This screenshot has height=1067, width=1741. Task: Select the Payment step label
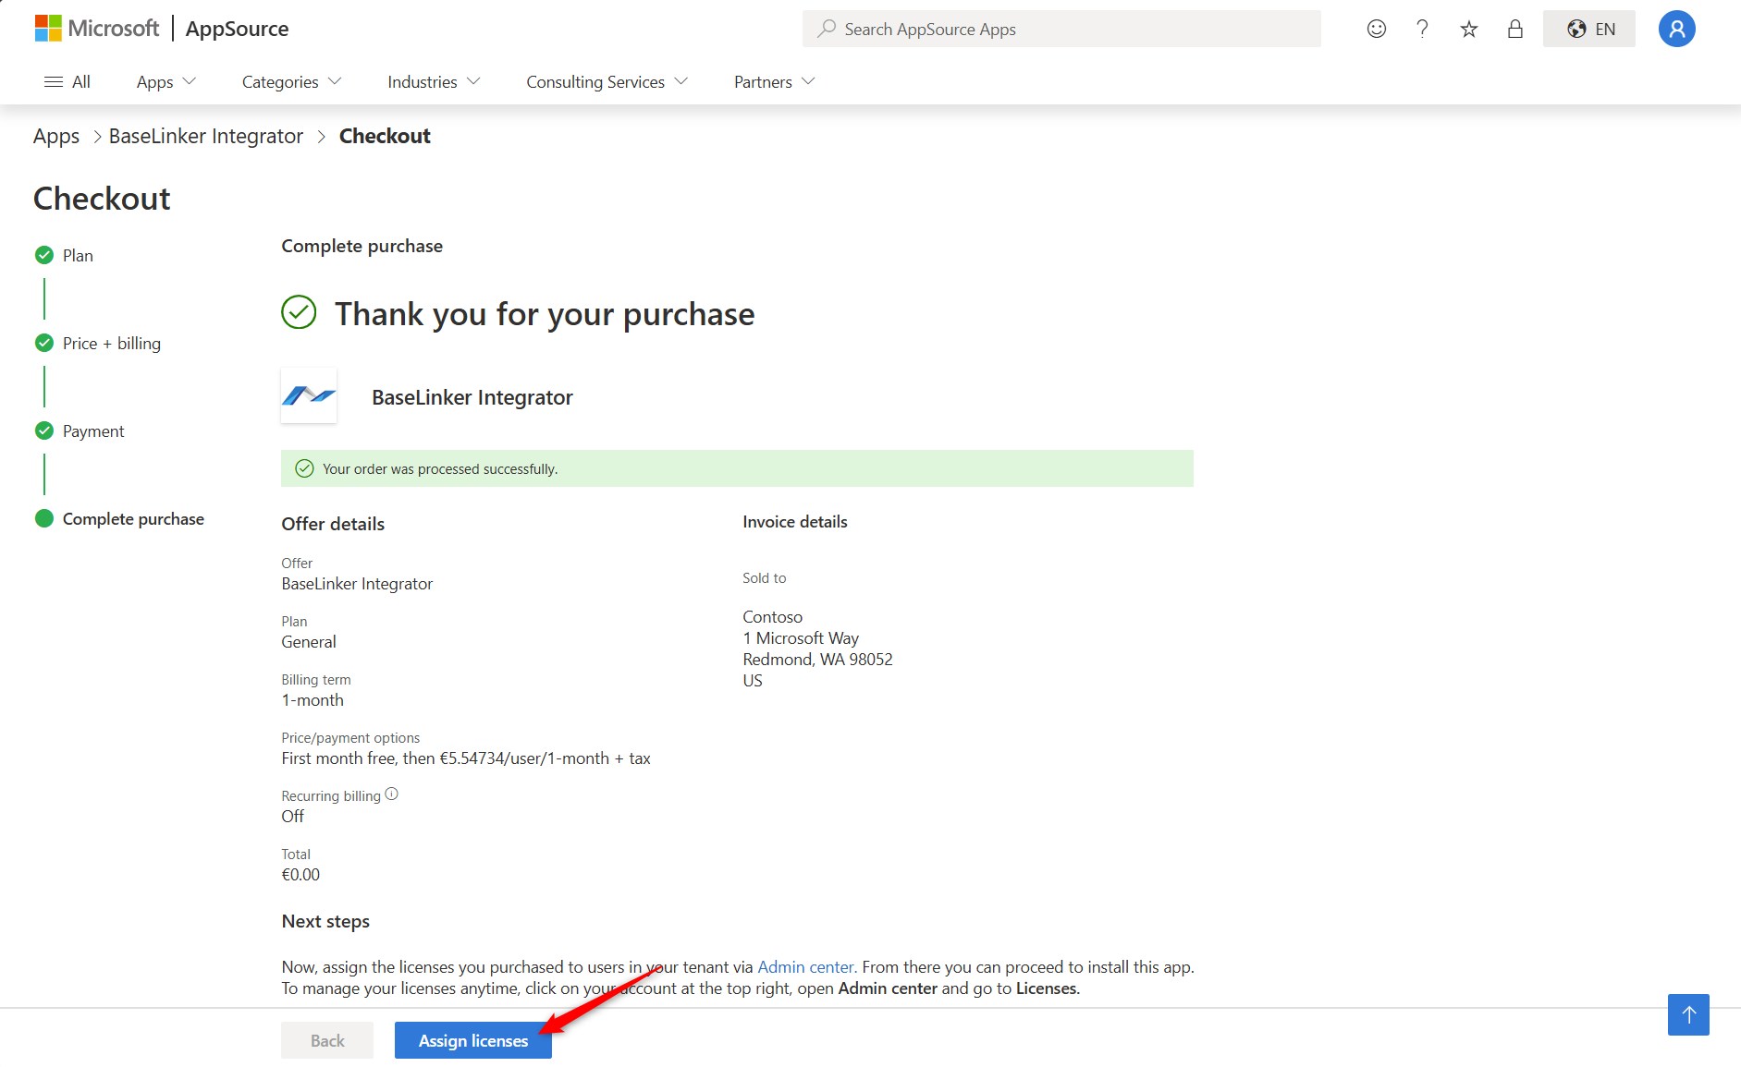pyautogui.click(x=93, y=430)
